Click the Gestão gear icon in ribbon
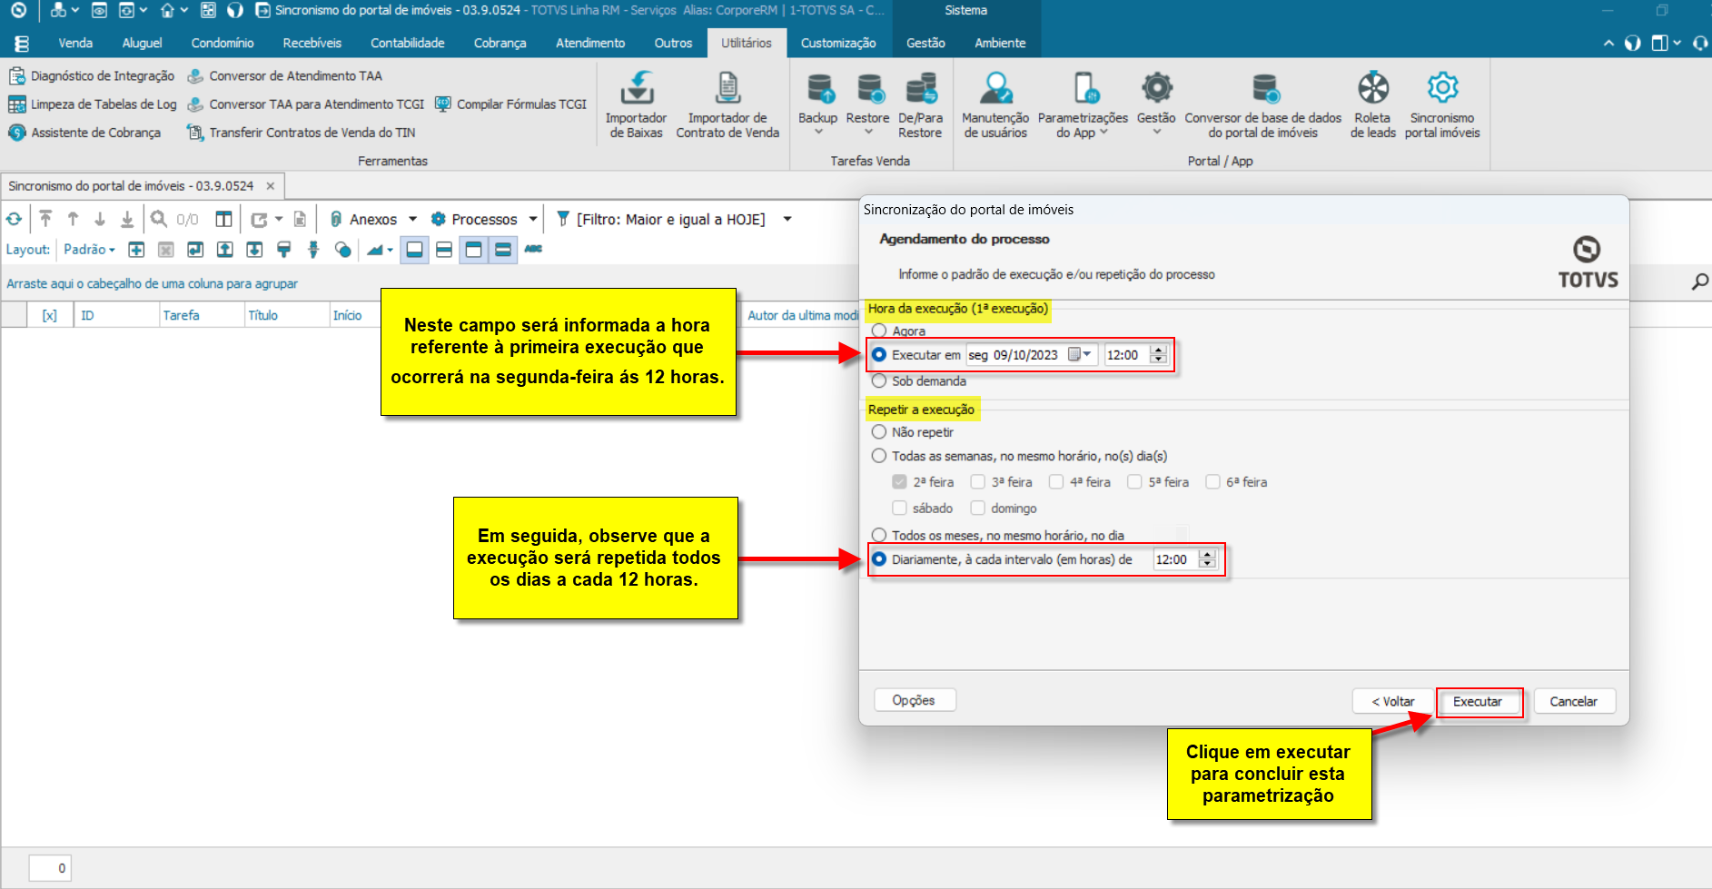Image resolution: width=1712 pixels, height=889 pixels. point(1156,88)
